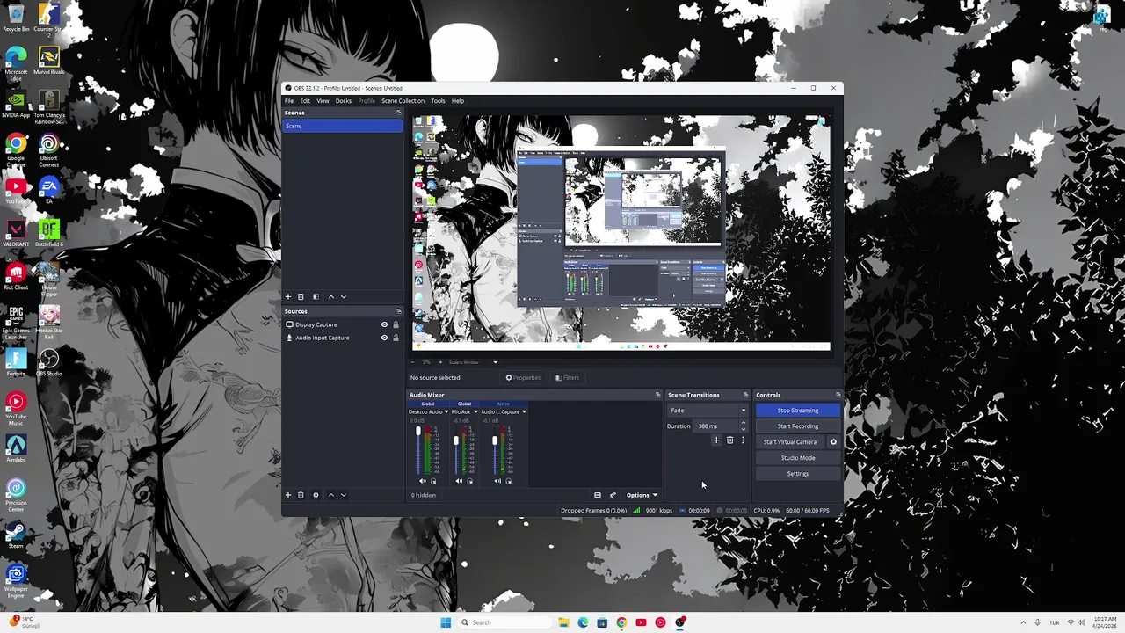
Task: Select the Scene item in Scenes list
Action: 343,126
